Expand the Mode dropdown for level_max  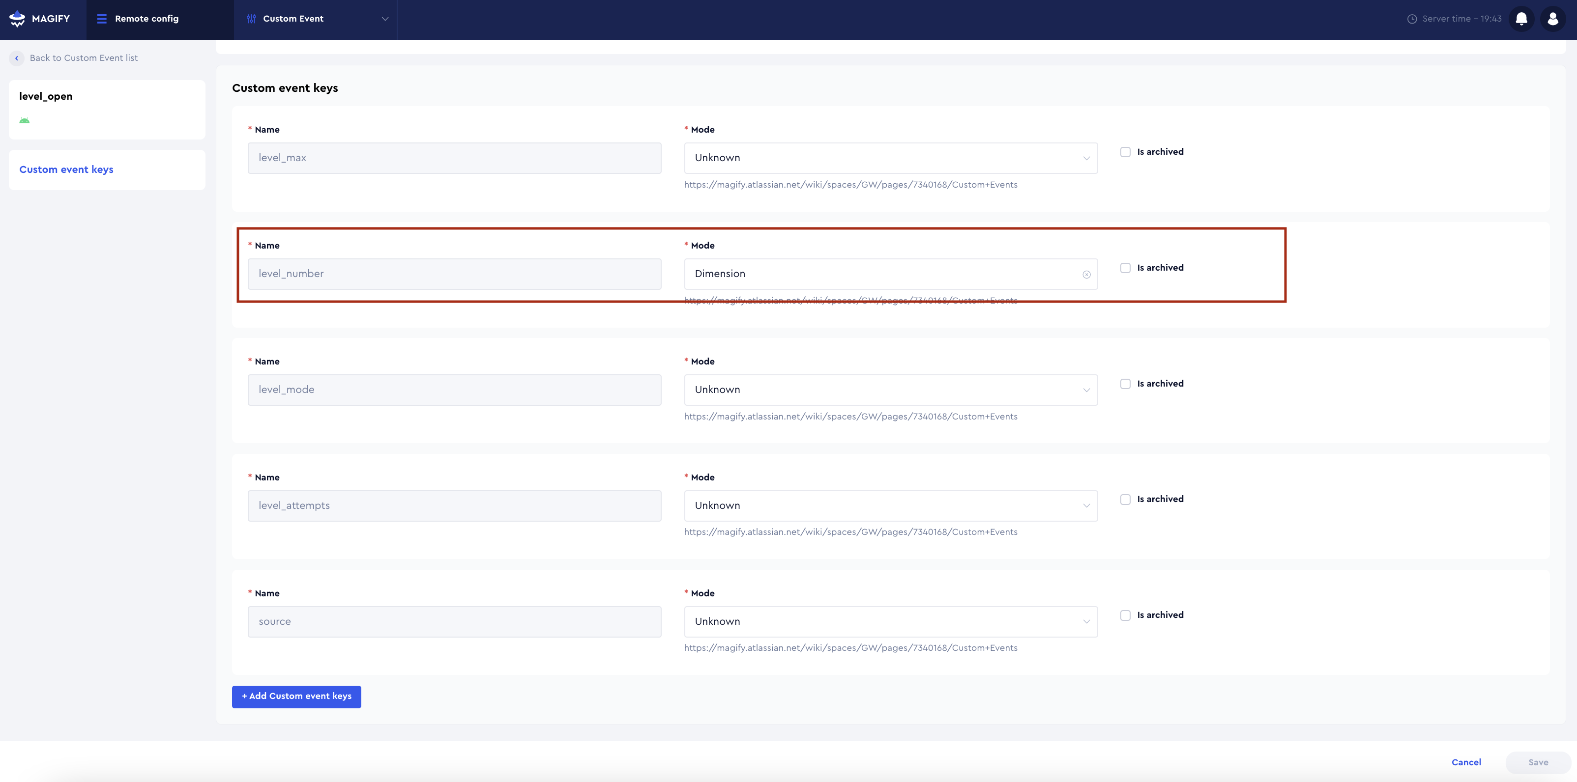pos(890,159)
